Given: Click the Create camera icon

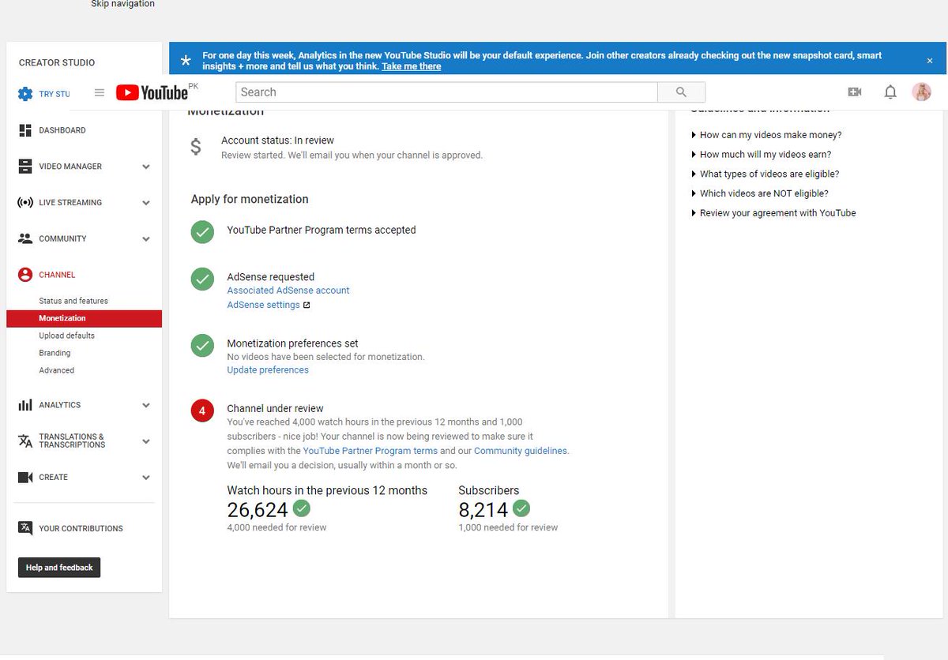Looking at the screenshot, I should pyautogui.click(x=25, y=478).
